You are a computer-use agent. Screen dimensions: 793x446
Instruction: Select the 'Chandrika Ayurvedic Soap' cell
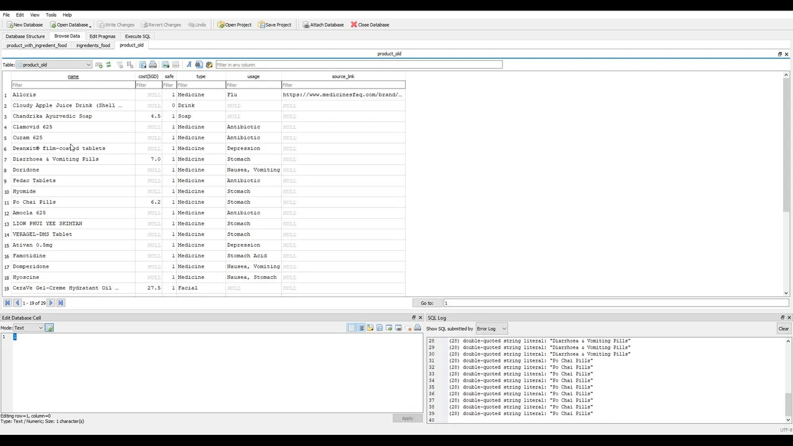73,116
